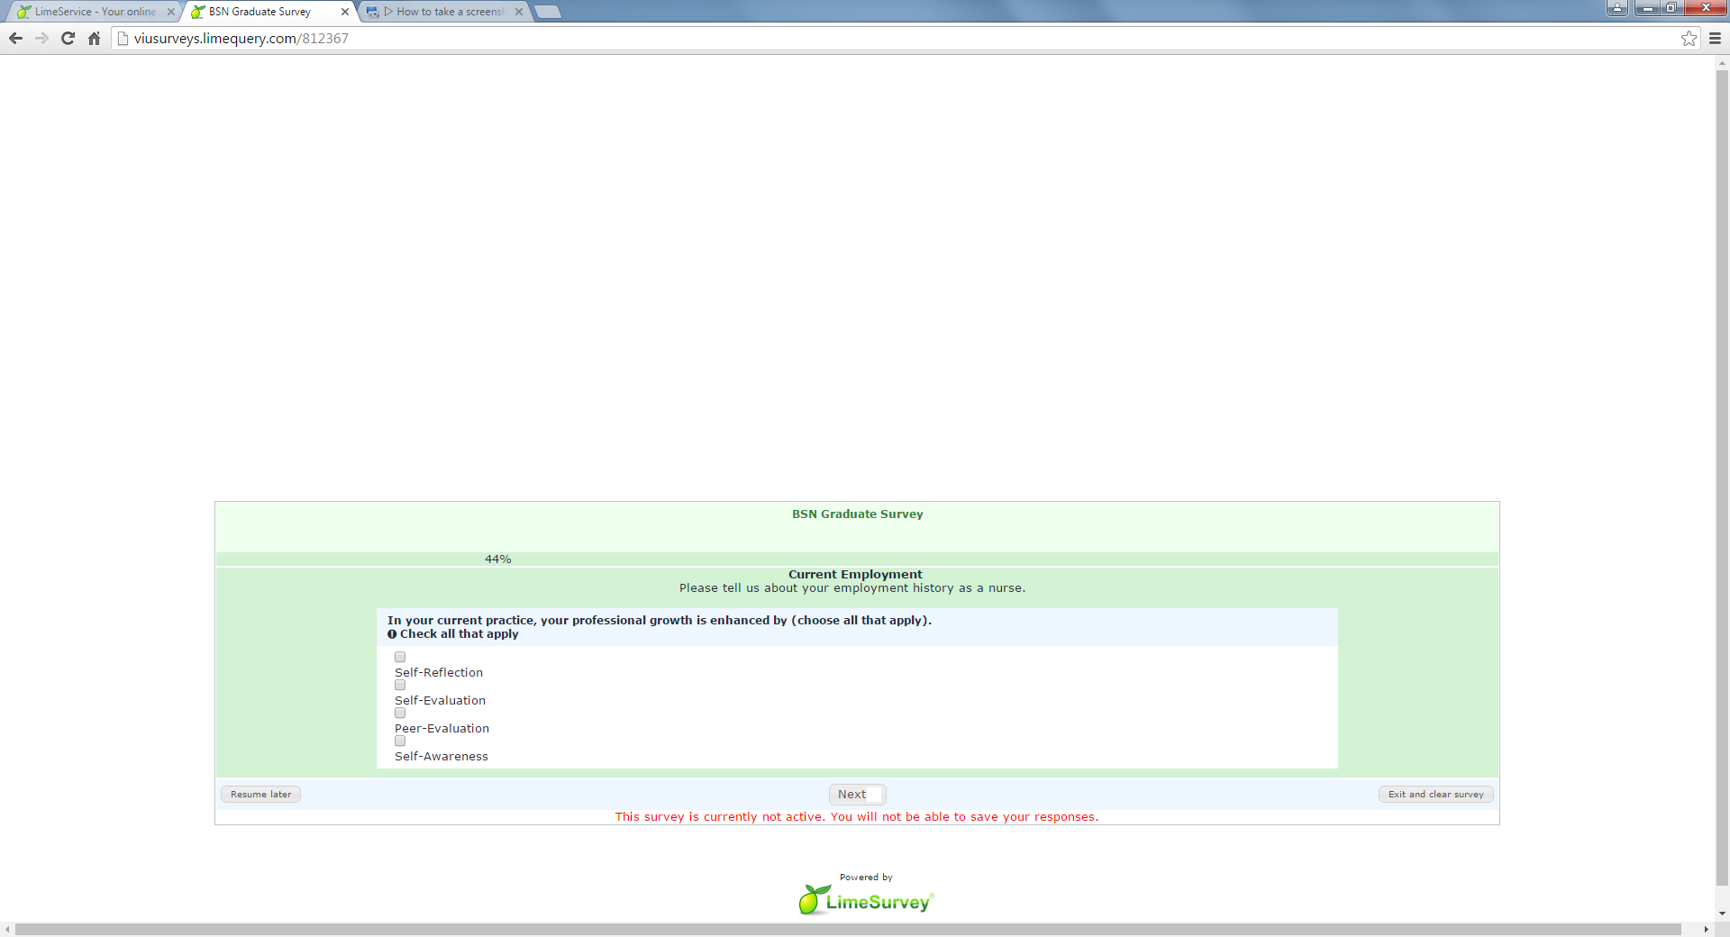Go back to the previous page
This screenshot has height=937, width=1730.
(15, 38)
